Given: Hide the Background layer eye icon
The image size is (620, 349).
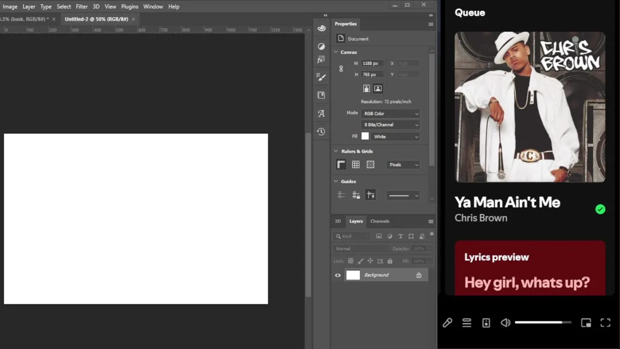Looking at the screenshot, I should pyautogui.click(x=338, y=275).
